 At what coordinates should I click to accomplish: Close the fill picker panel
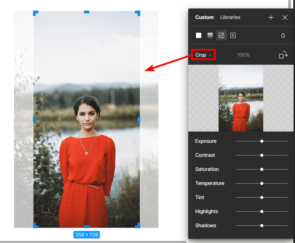click(x=285, y=18)
